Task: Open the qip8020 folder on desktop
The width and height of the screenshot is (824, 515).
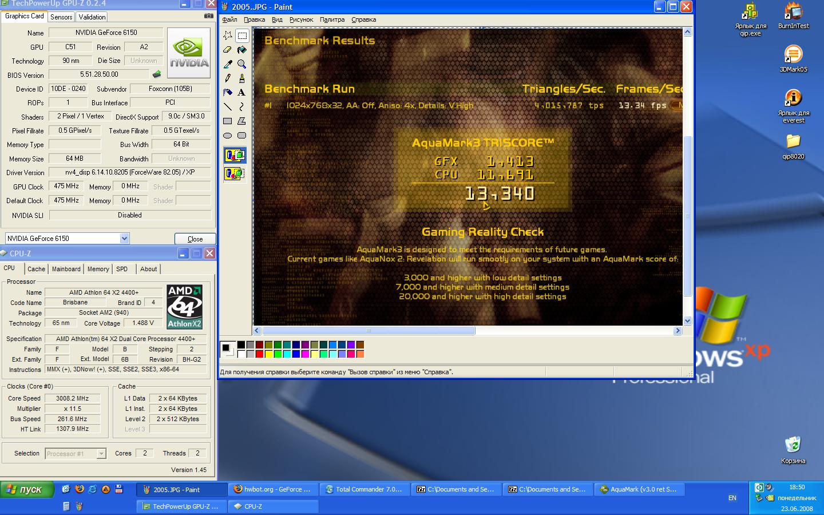Action: [x=793, y=146]
